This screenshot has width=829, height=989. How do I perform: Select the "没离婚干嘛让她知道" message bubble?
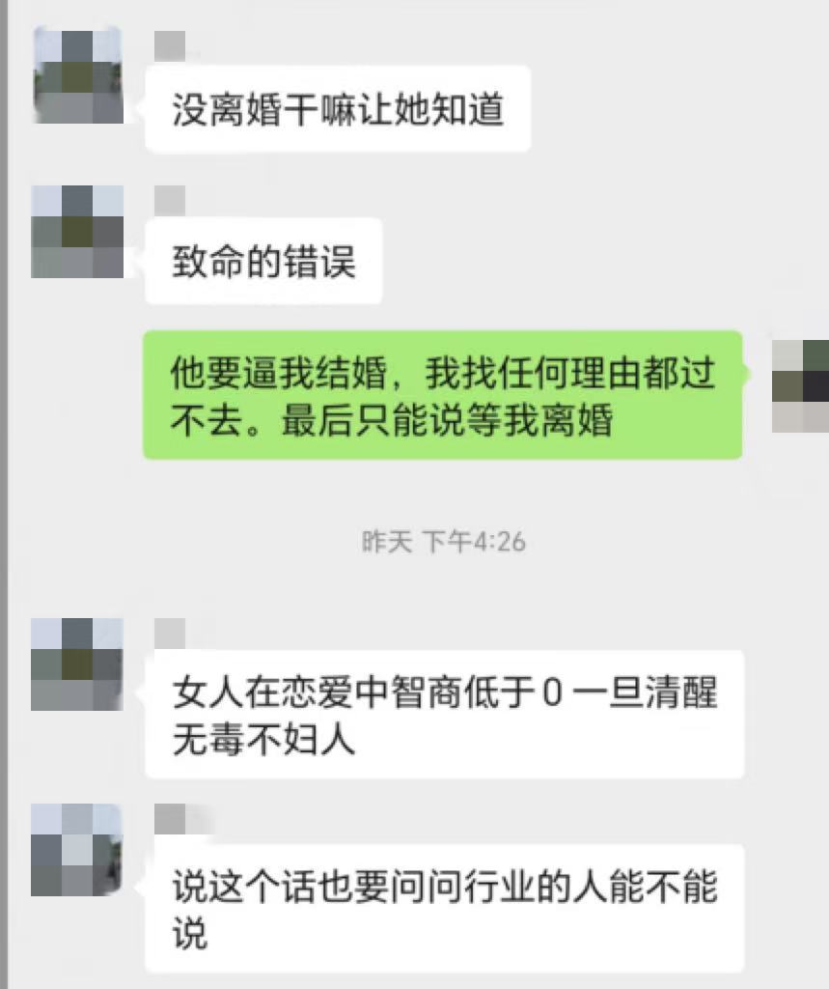(338, 108)
